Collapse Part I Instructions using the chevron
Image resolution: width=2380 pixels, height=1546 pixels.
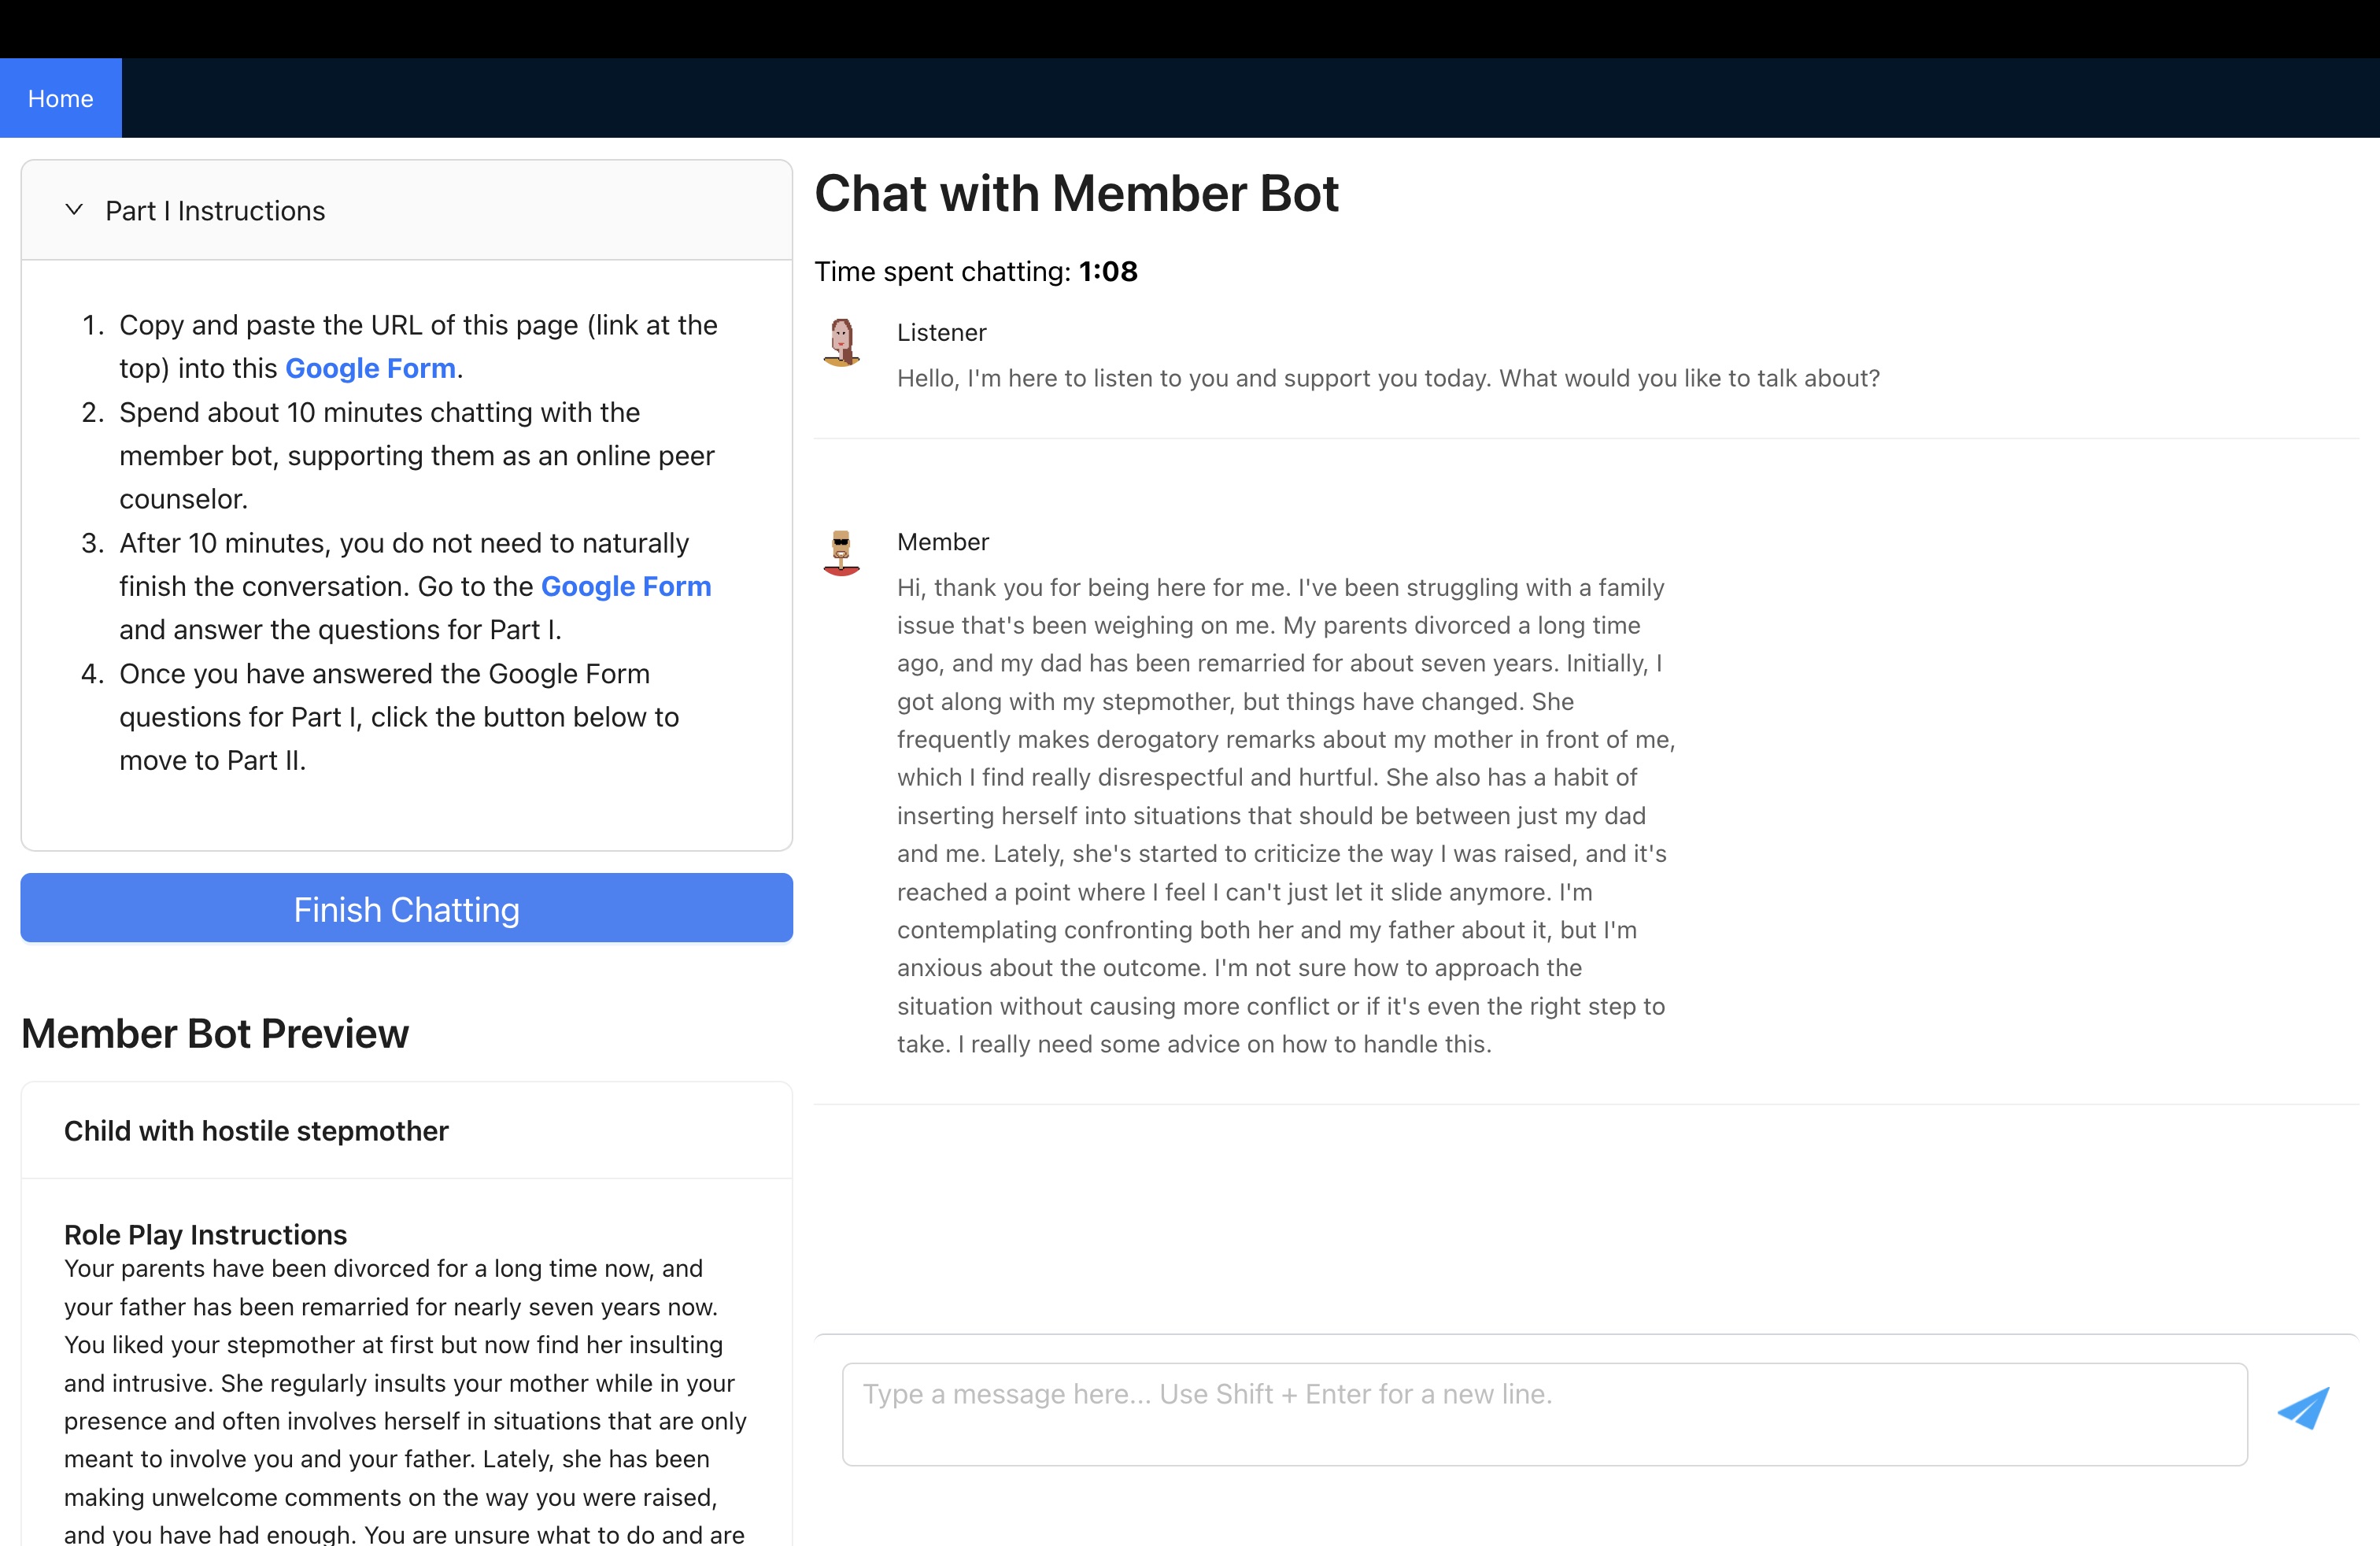tap(74, 210)
